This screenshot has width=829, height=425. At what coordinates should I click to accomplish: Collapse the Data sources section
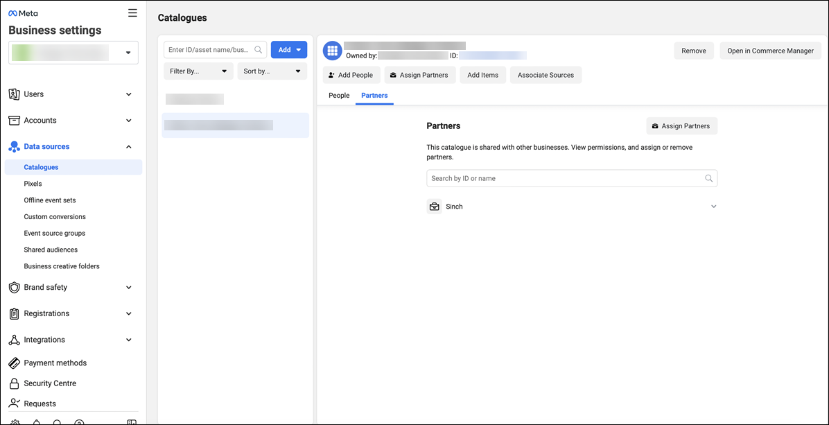click(128, 146)
